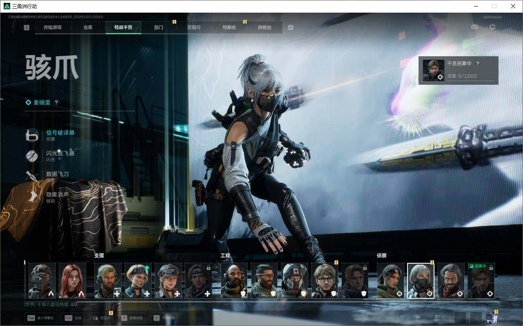Click the flag icon at bottom right
This screenshot has height=326, width=523.
point(418,318)
